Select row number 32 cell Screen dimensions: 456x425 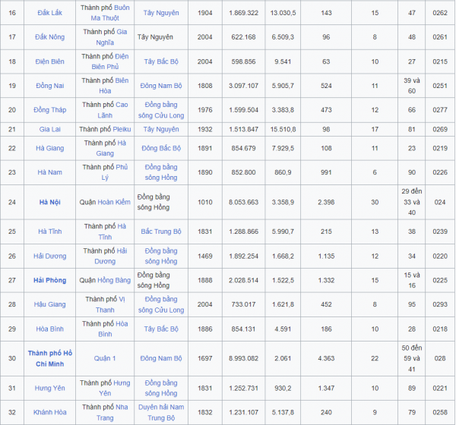[x=12, y=412]
